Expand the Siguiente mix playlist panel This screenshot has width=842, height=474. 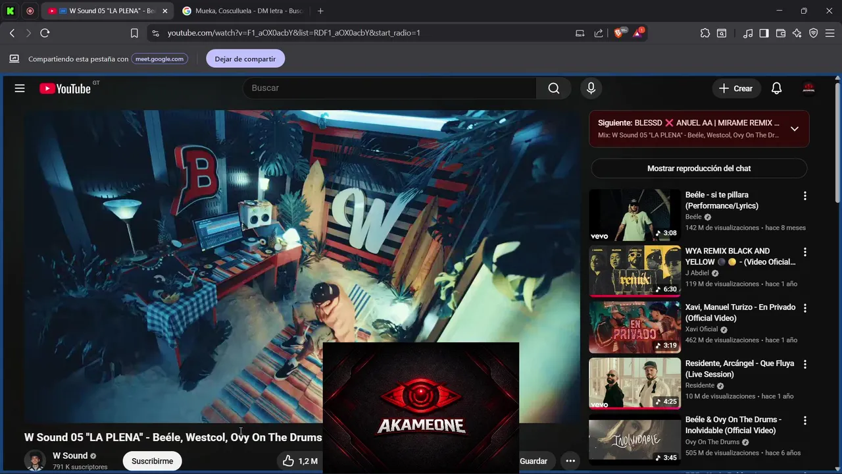795,128
